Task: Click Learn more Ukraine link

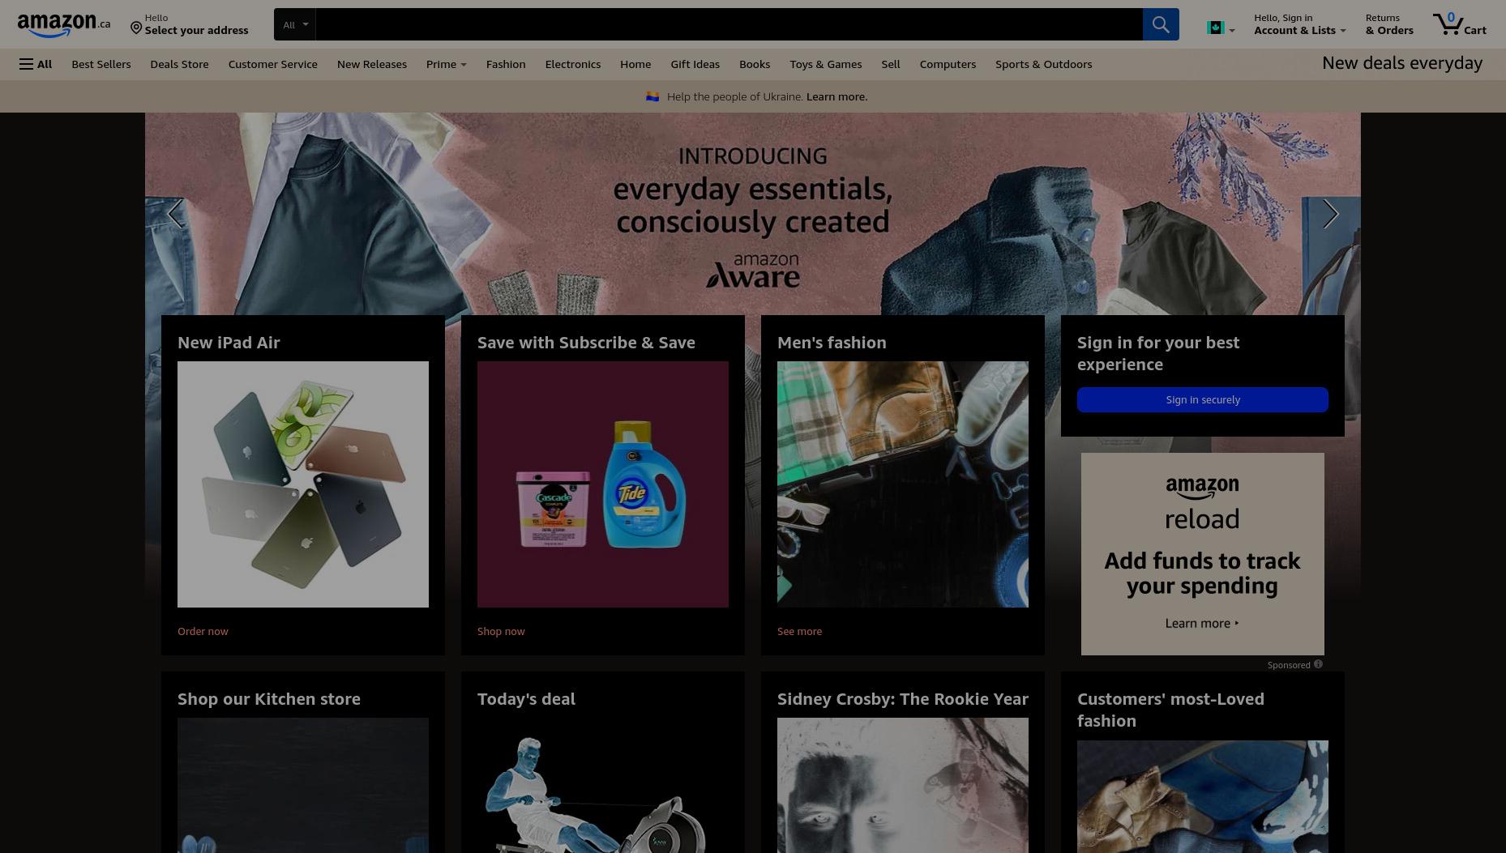Action: pos(836,96)
